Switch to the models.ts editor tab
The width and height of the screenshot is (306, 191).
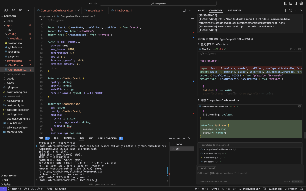(94, 10)
